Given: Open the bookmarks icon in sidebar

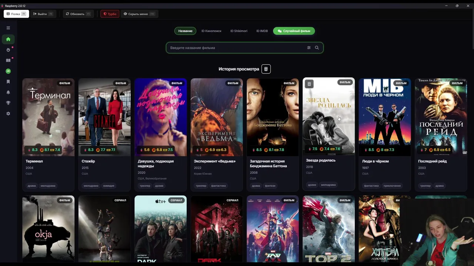Looking at the screenshot, I should [8, 82].
